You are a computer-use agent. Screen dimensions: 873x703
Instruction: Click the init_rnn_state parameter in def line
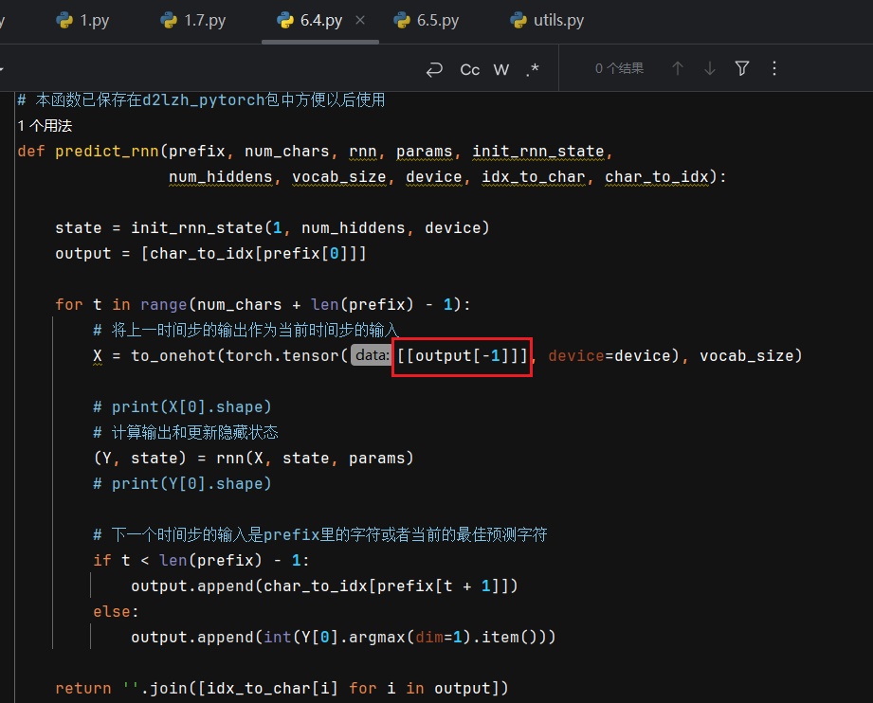538,152
